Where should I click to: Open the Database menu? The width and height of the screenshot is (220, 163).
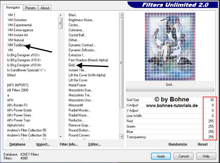tap(17, 144)
